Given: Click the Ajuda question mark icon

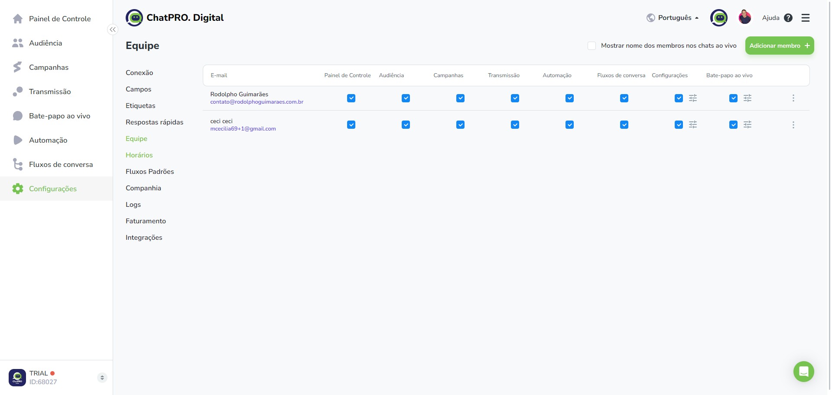Looking at the screenshot, I should tap(788, 18).
